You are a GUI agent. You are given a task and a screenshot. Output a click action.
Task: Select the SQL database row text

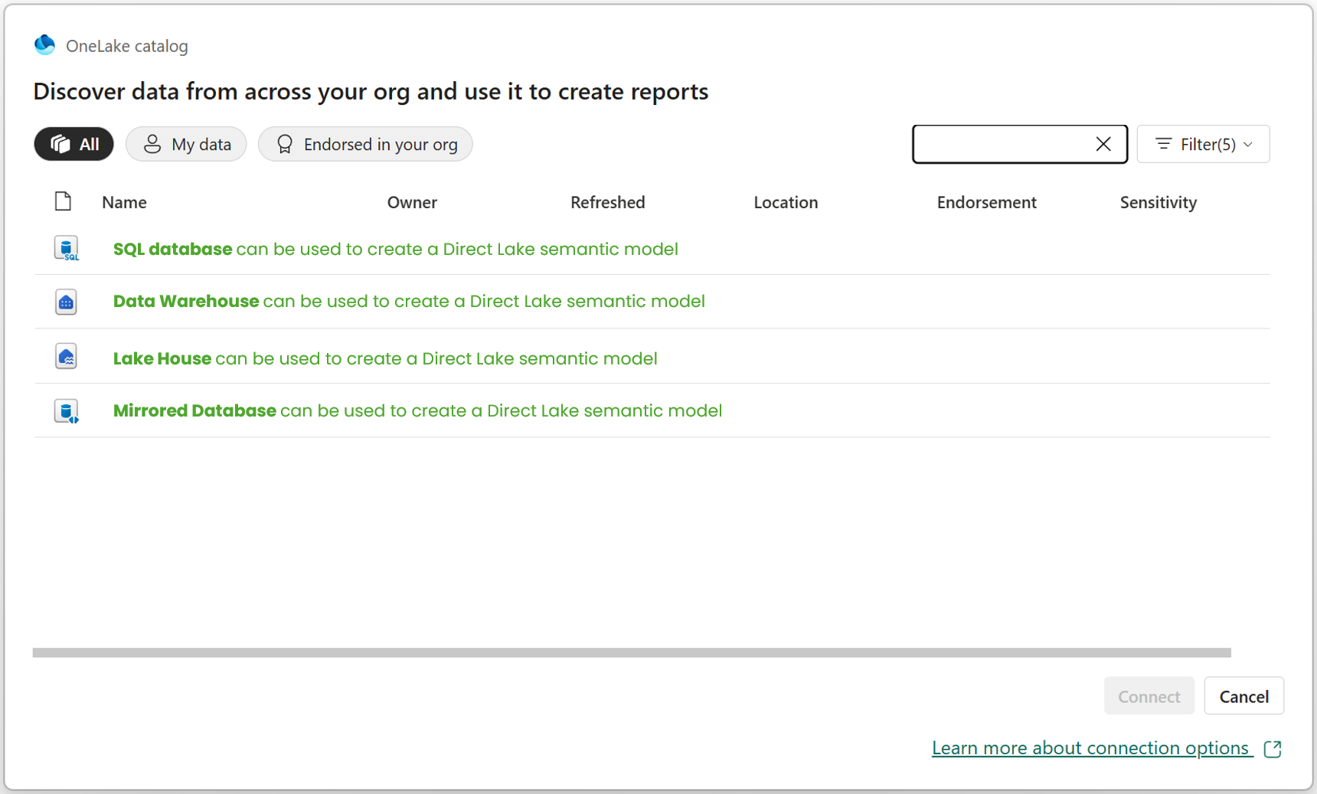[x=396, y=250]
